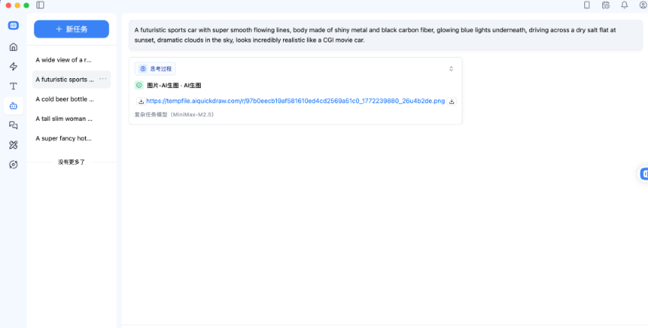The image size is (648, 328).
Task: Click the 思考过程 thinking process tag
Action: (155, 68)
